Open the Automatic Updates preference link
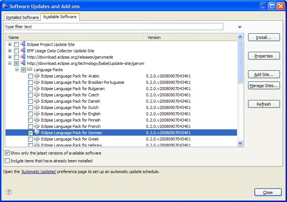This screenshot has height=202, width=287. tap(39, 172)
